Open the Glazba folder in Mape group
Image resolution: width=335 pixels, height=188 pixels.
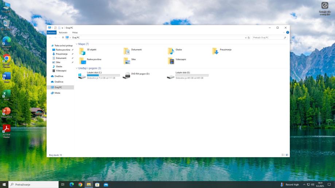point(175,51)
